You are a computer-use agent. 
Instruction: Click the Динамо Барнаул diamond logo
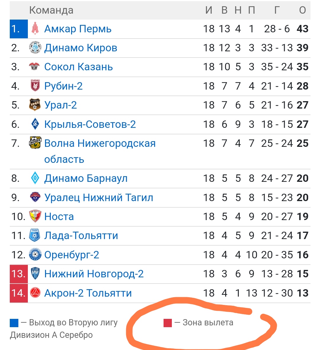tap(35, 178)
